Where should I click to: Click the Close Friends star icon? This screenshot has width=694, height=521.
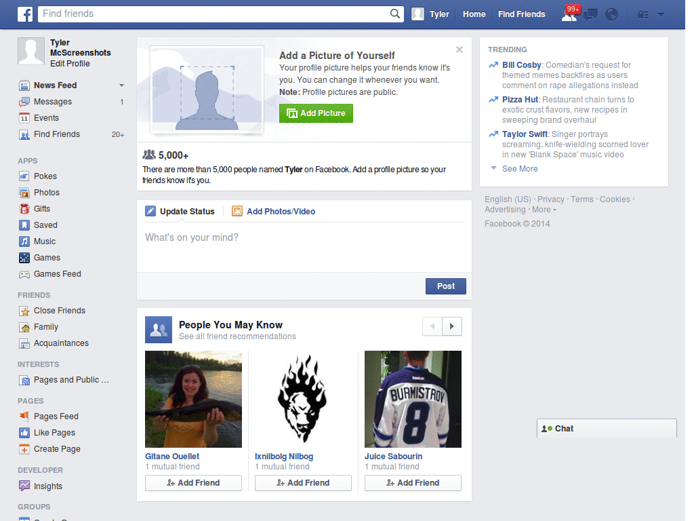tap(24, 311)
